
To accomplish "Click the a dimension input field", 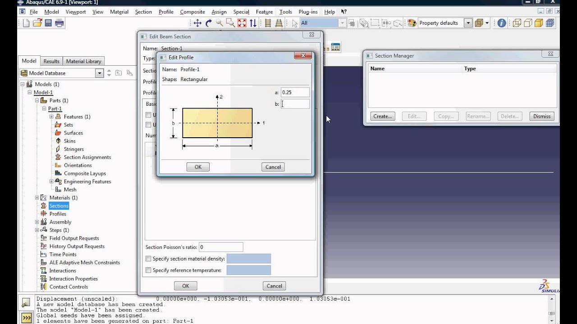I will pyautogui.click(x=295, y=92).
